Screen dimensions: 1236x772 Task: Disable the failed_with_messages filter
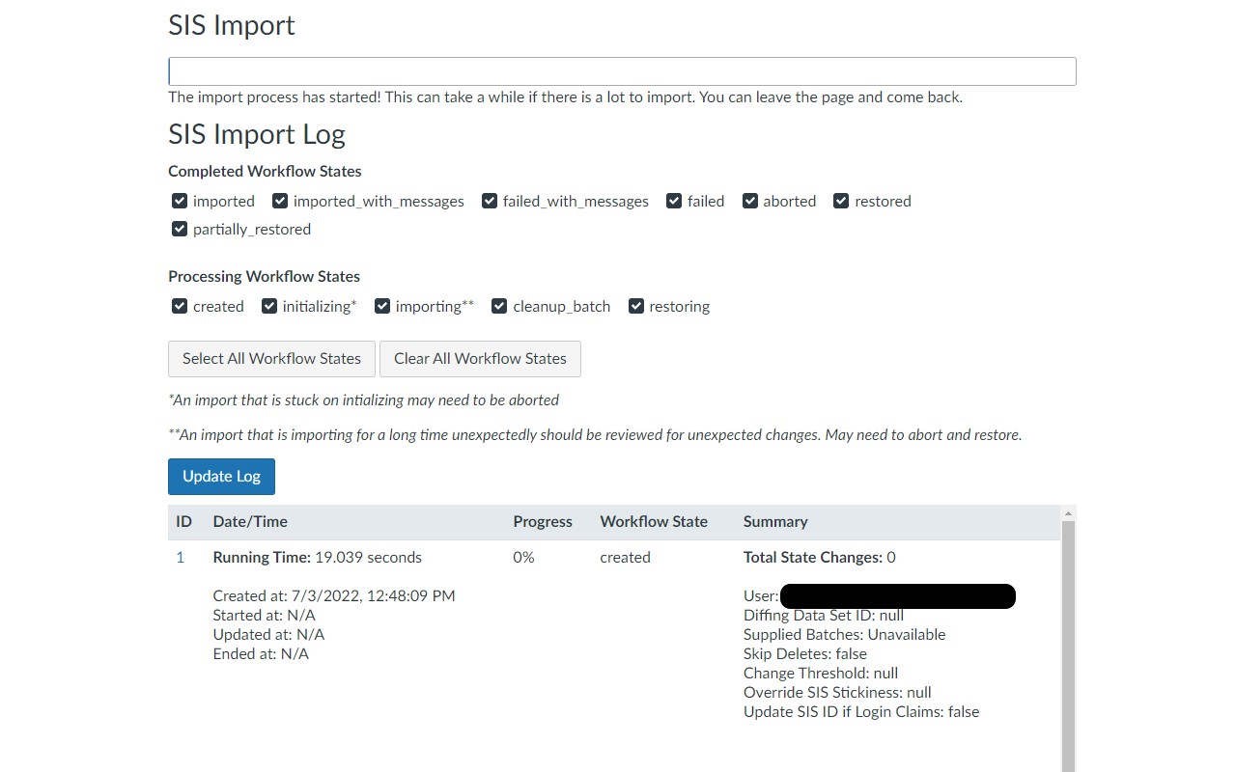click(490, 201)
